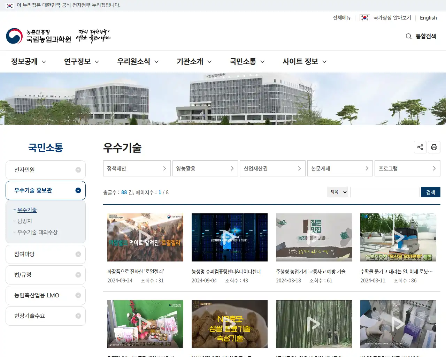Click the Korean flag icon near 국가상징

tap(365, 18)
